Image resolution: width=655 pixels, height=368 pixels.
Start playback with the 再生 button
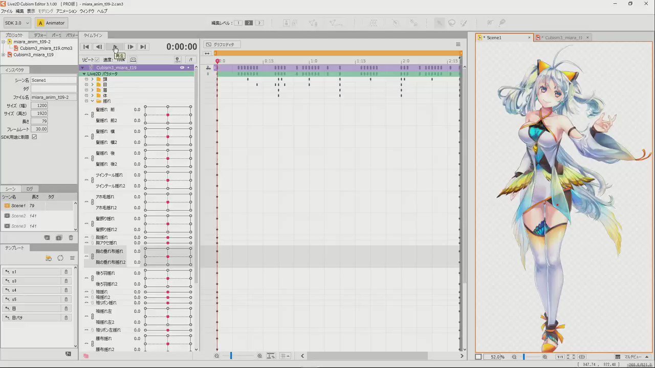pyautogui.click(x=115, y=47)
